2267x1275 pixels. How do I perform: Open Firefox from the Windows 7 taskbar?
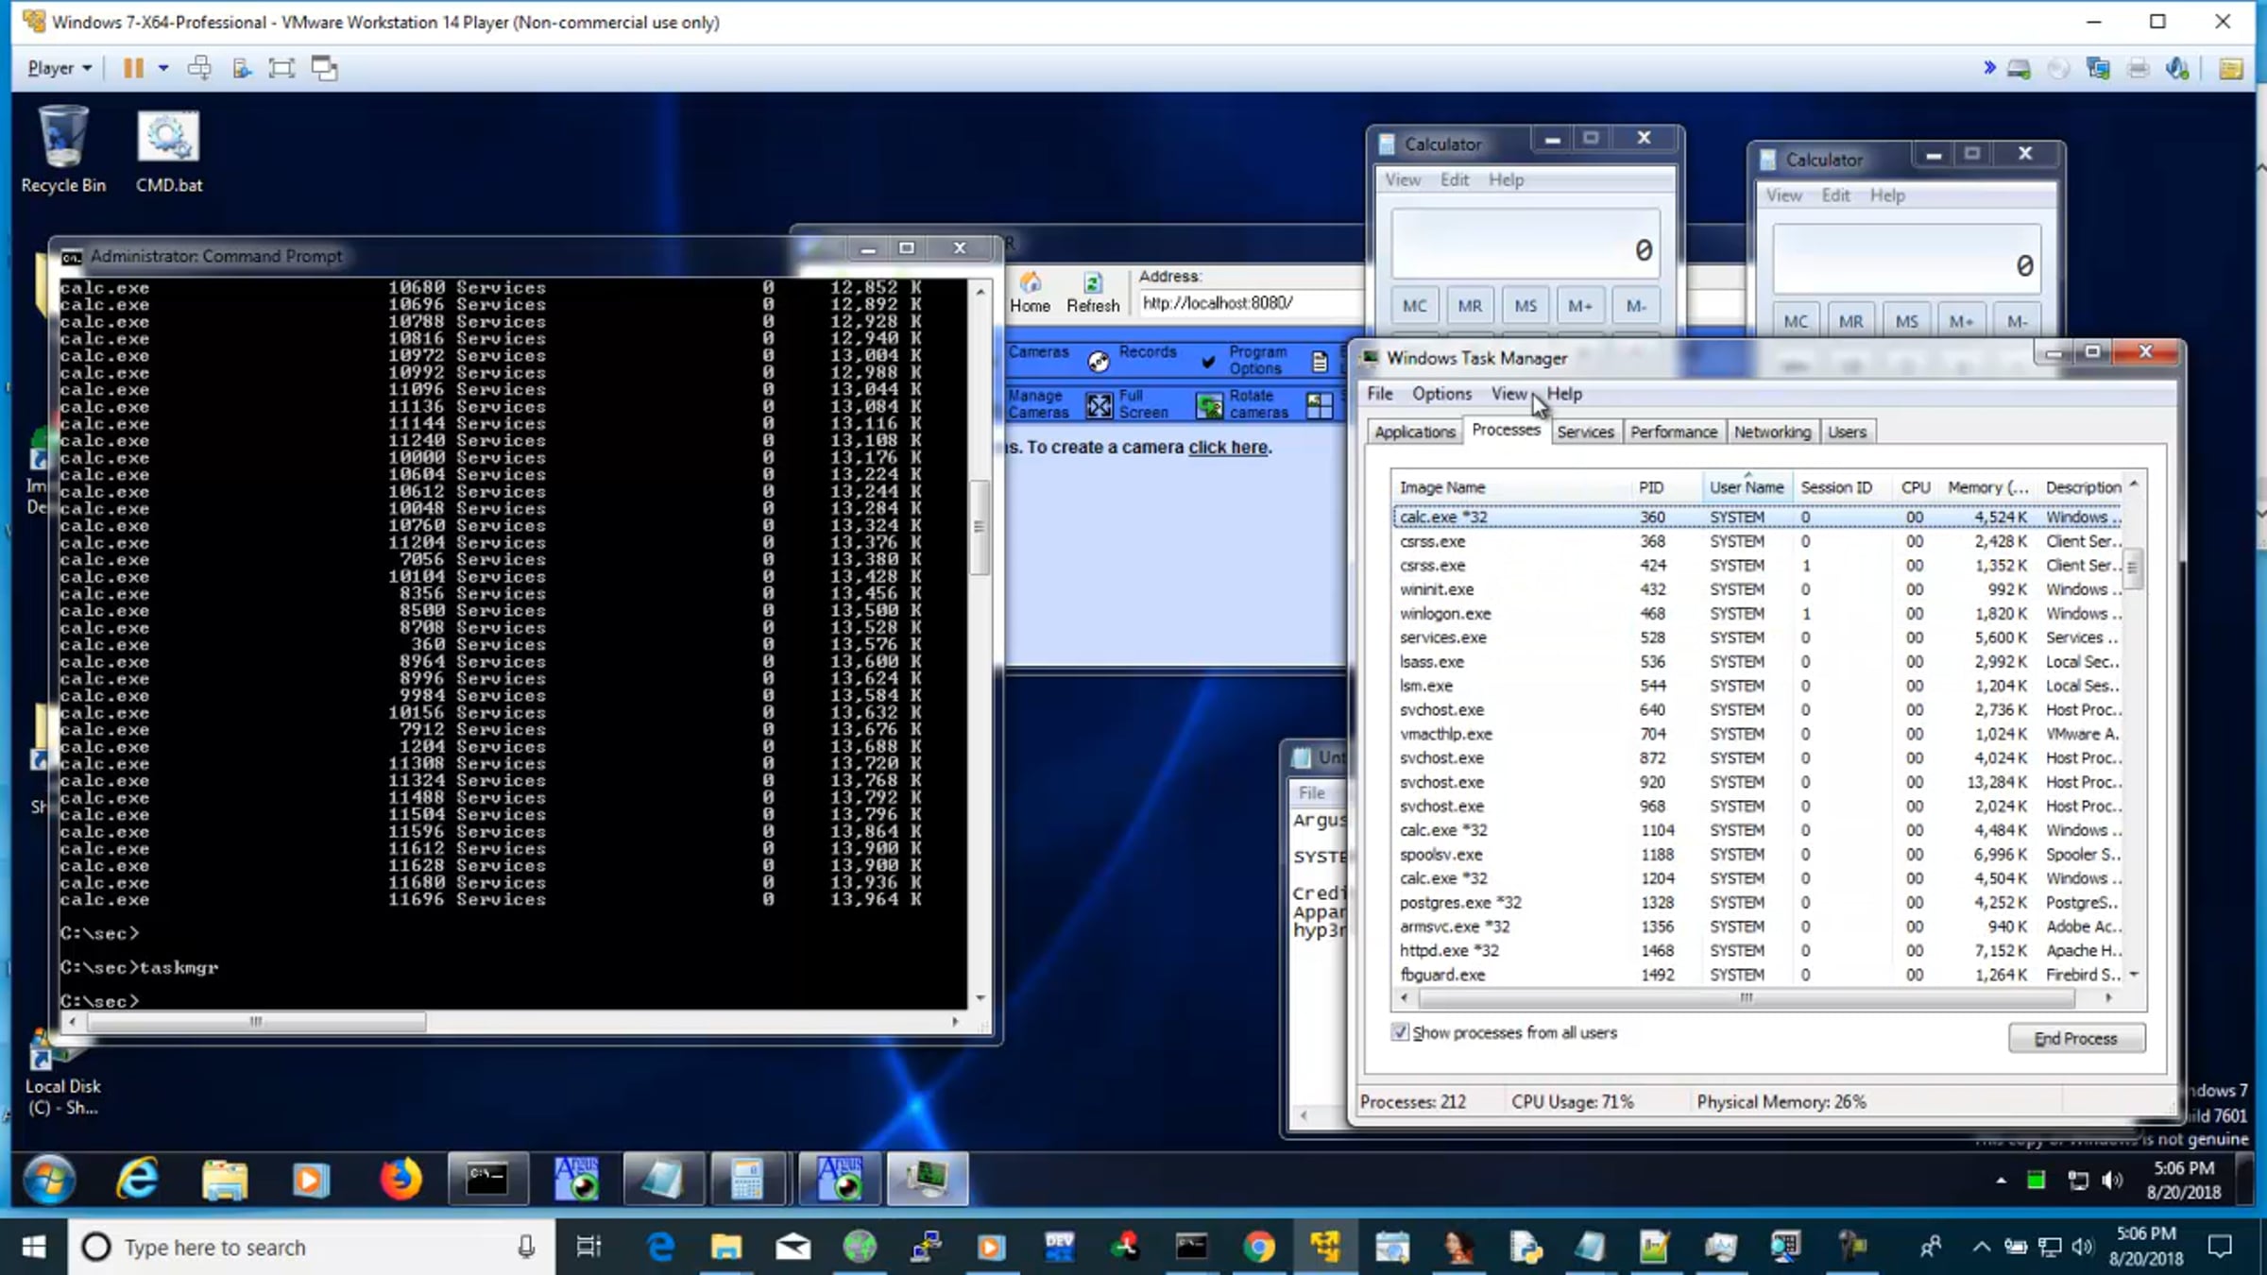[401, 1180]
